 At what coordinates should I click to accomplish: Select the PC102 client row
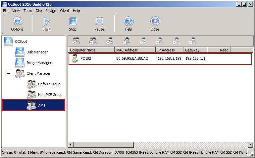click(160, 59)
